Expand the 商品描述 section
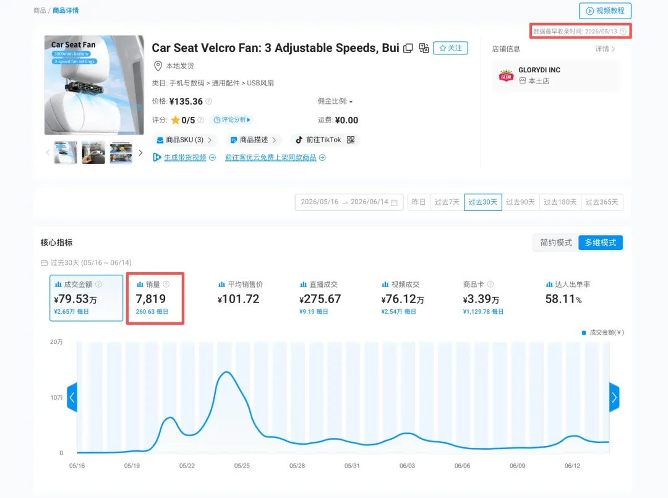668x498 pixels. click(x=253, y=140)
